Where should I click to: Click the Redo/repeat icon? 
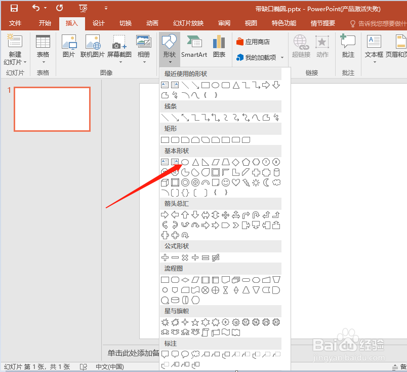59,8
